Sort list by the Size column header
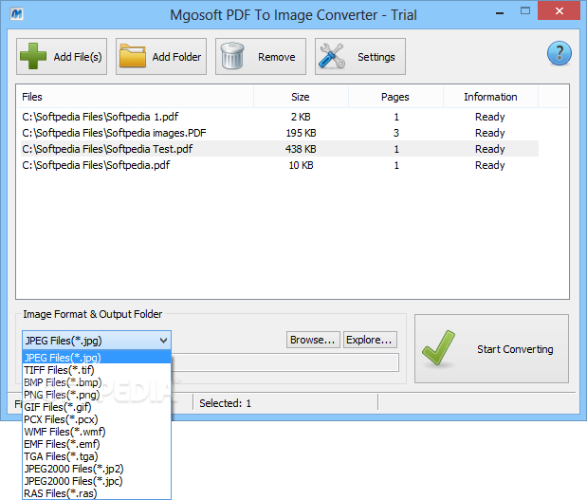Screen dimensions: 587x500 [301, 97]
